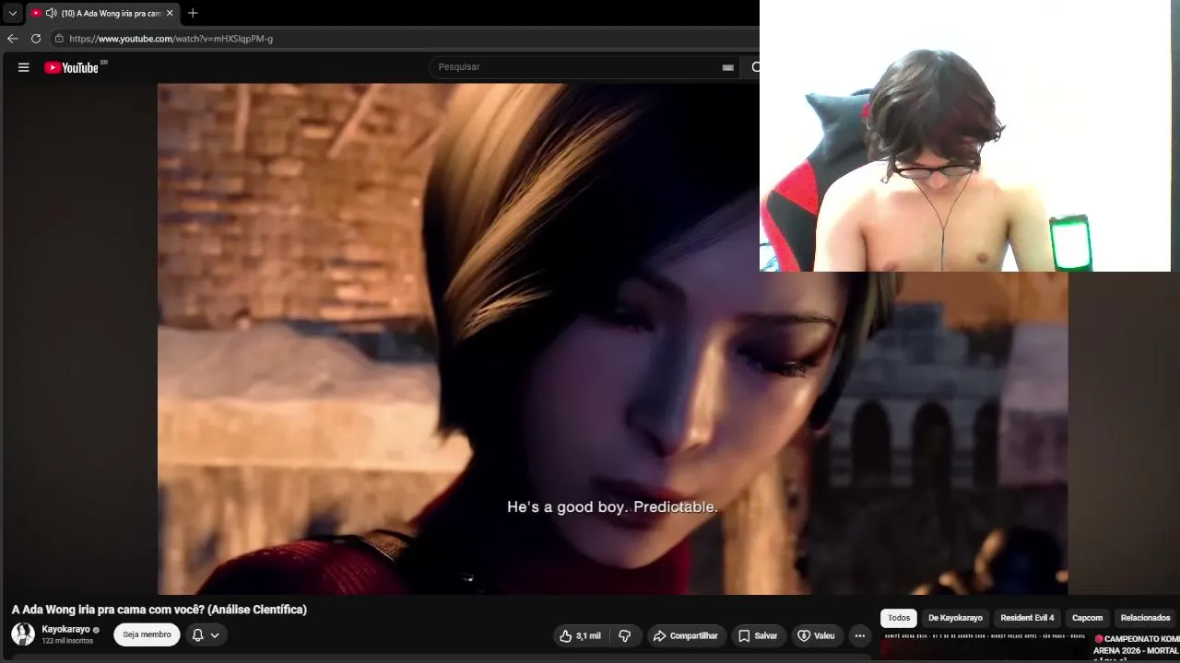Click the 'Seja membro' button

click(147, 634)
